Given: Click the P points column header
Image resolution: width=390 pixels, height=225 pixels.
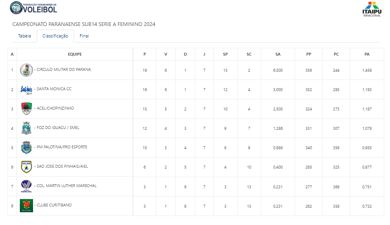Looking at the screenshot, I should click(145, 54).
